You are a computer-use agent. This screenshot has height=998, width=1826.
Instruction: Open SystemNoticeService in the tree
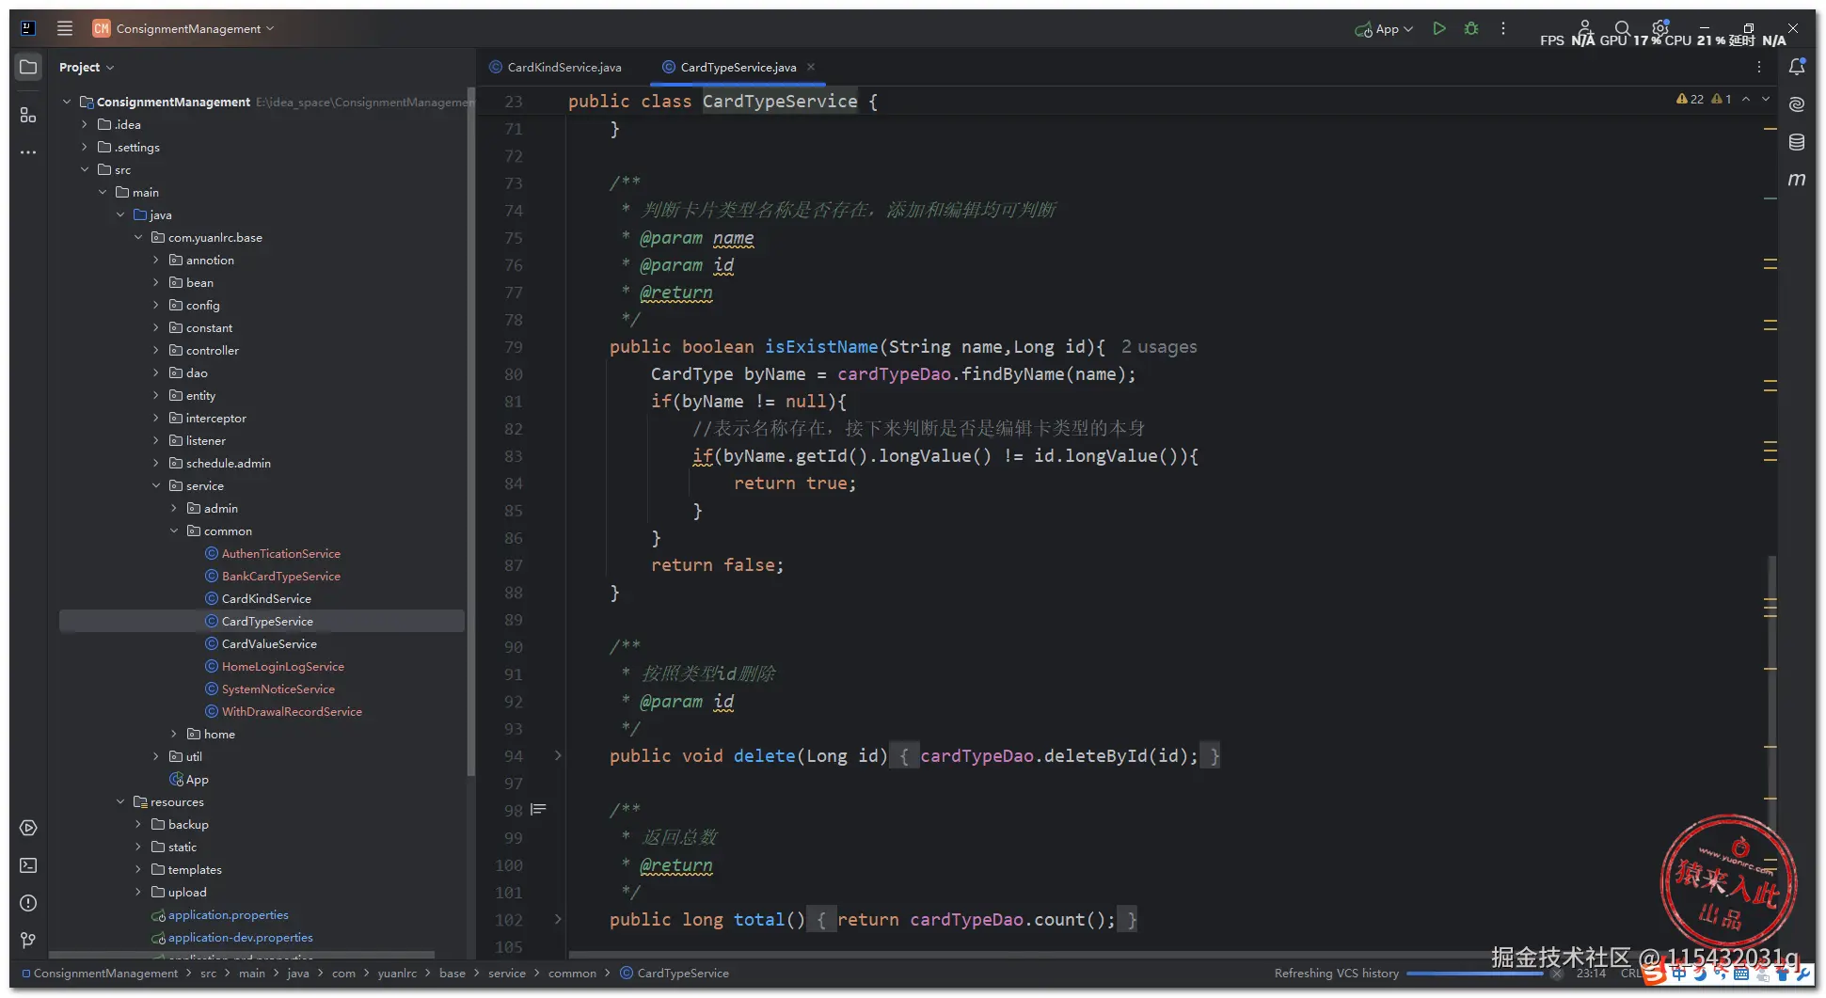click(x=278, y=689)
